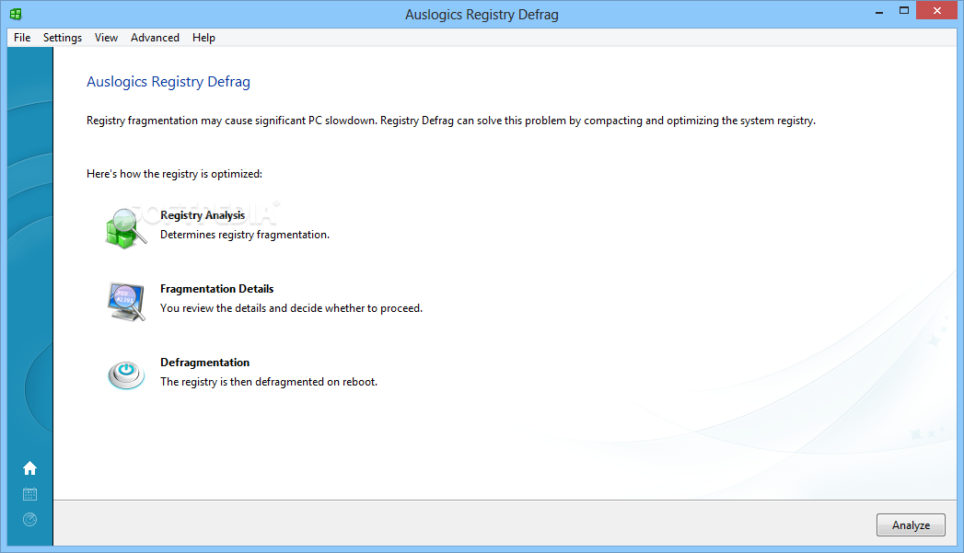964x553 pixels.
Task: Open the File menu
Action: pos(22,38)
